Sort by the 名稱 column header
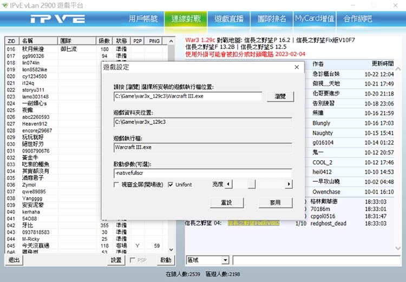 [38, 41]
